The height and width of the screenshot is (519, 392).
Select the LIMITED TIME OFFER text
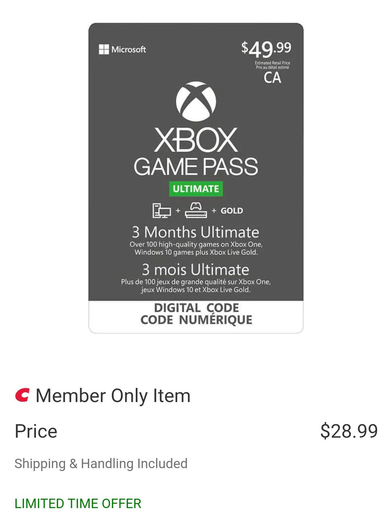click(78, 504)
